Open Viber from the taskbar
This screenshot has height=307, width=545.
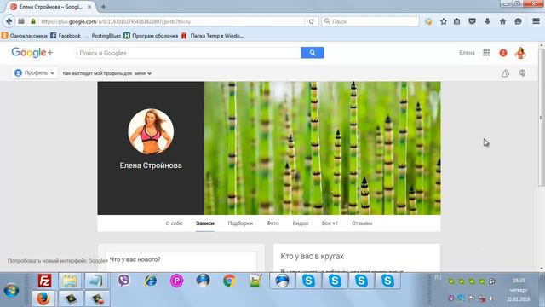(123, 281)
